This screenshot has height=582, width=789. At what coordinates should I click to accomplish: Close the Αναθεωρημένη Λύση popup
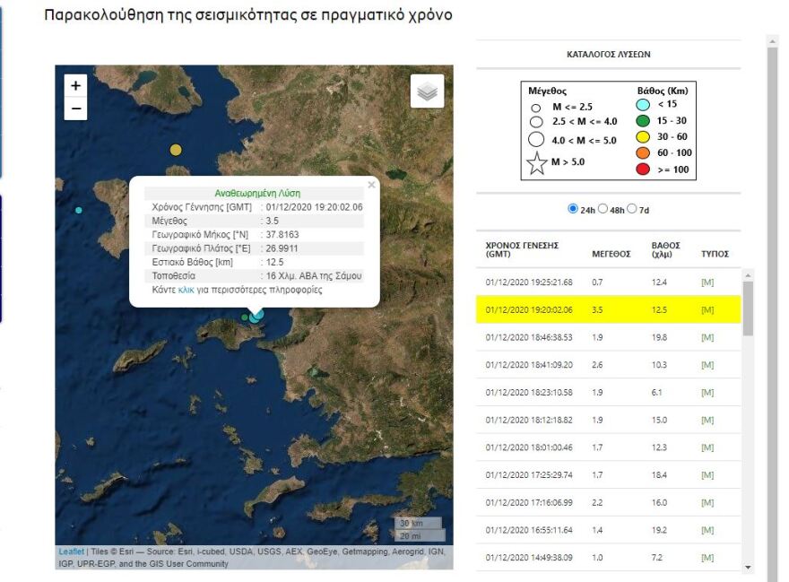(x=370, y=185)
